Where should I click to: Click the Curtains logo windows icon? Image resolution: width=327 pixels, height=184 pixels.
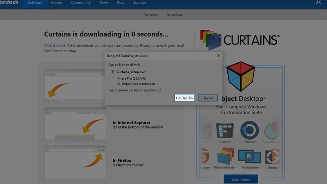click(x=211, y=40)
